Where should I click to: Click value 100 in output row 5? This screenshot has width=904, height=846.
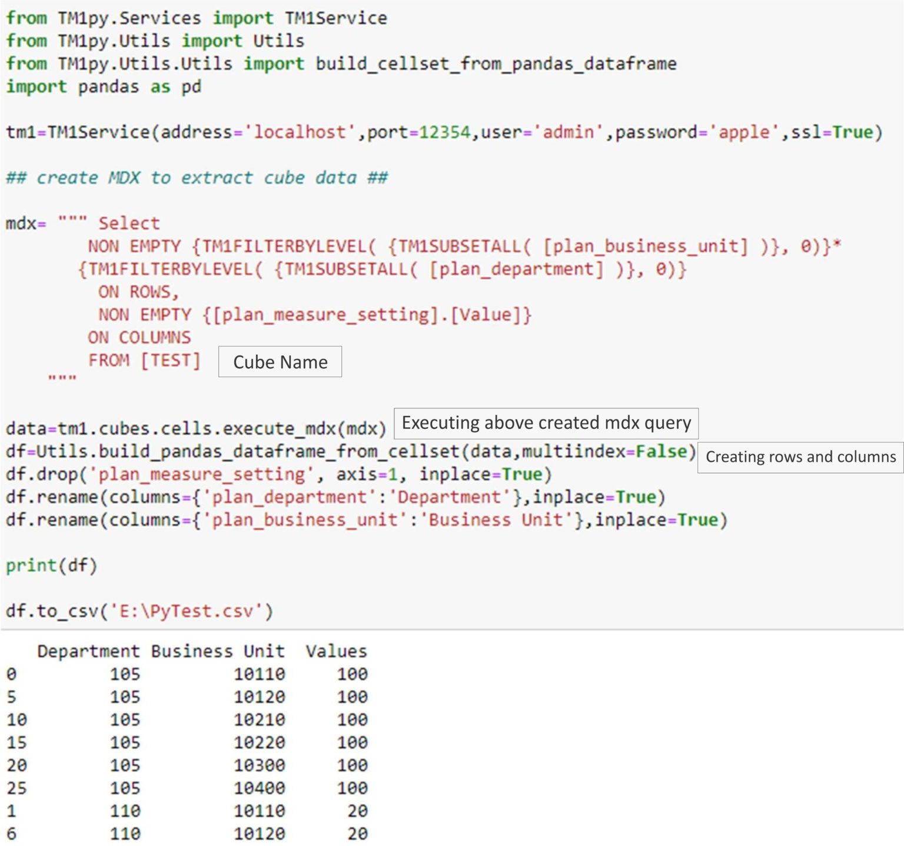352,697
